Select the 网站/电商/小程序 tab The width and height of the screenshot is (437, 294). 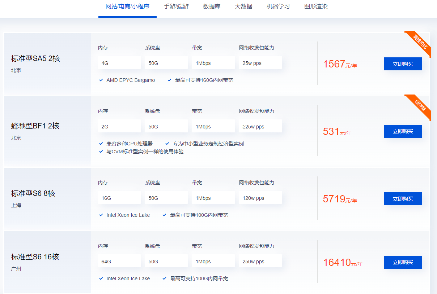[x=127, y=6]
